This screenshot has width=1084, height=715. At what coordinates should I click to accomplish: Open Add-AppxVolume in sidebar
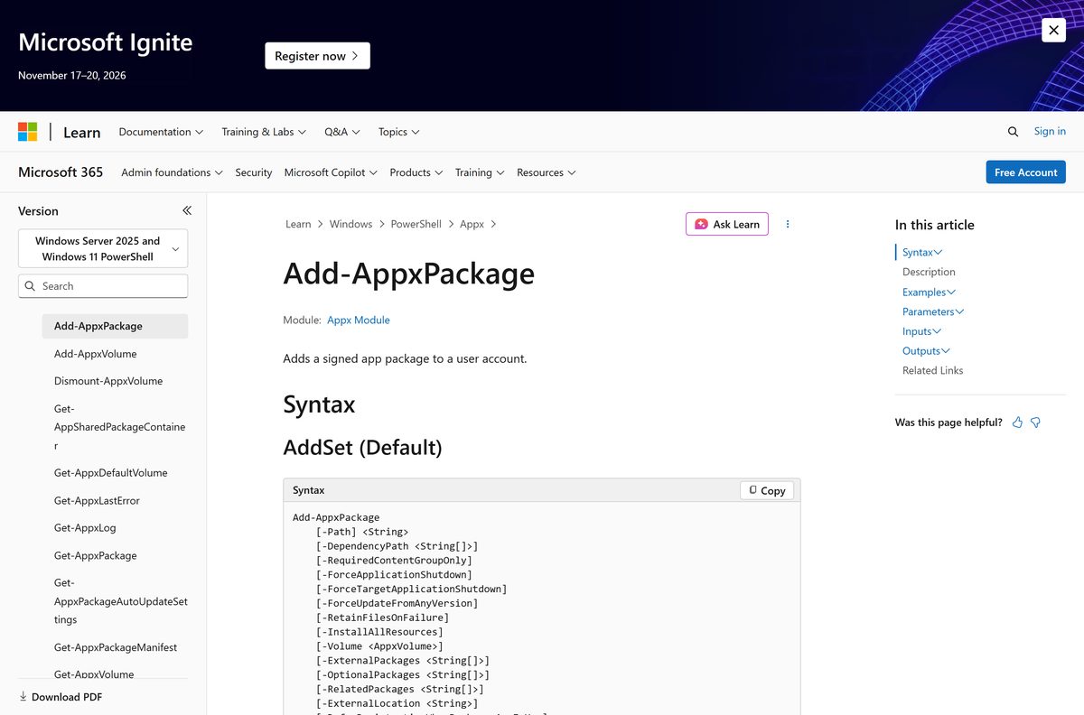pyautogui.click(x=96, y=354)
